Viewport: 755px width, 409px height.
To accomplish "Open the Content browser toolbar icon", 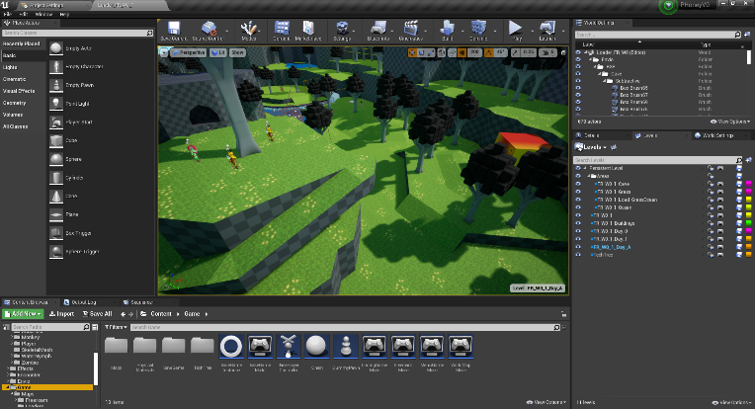I will point(282,28).
